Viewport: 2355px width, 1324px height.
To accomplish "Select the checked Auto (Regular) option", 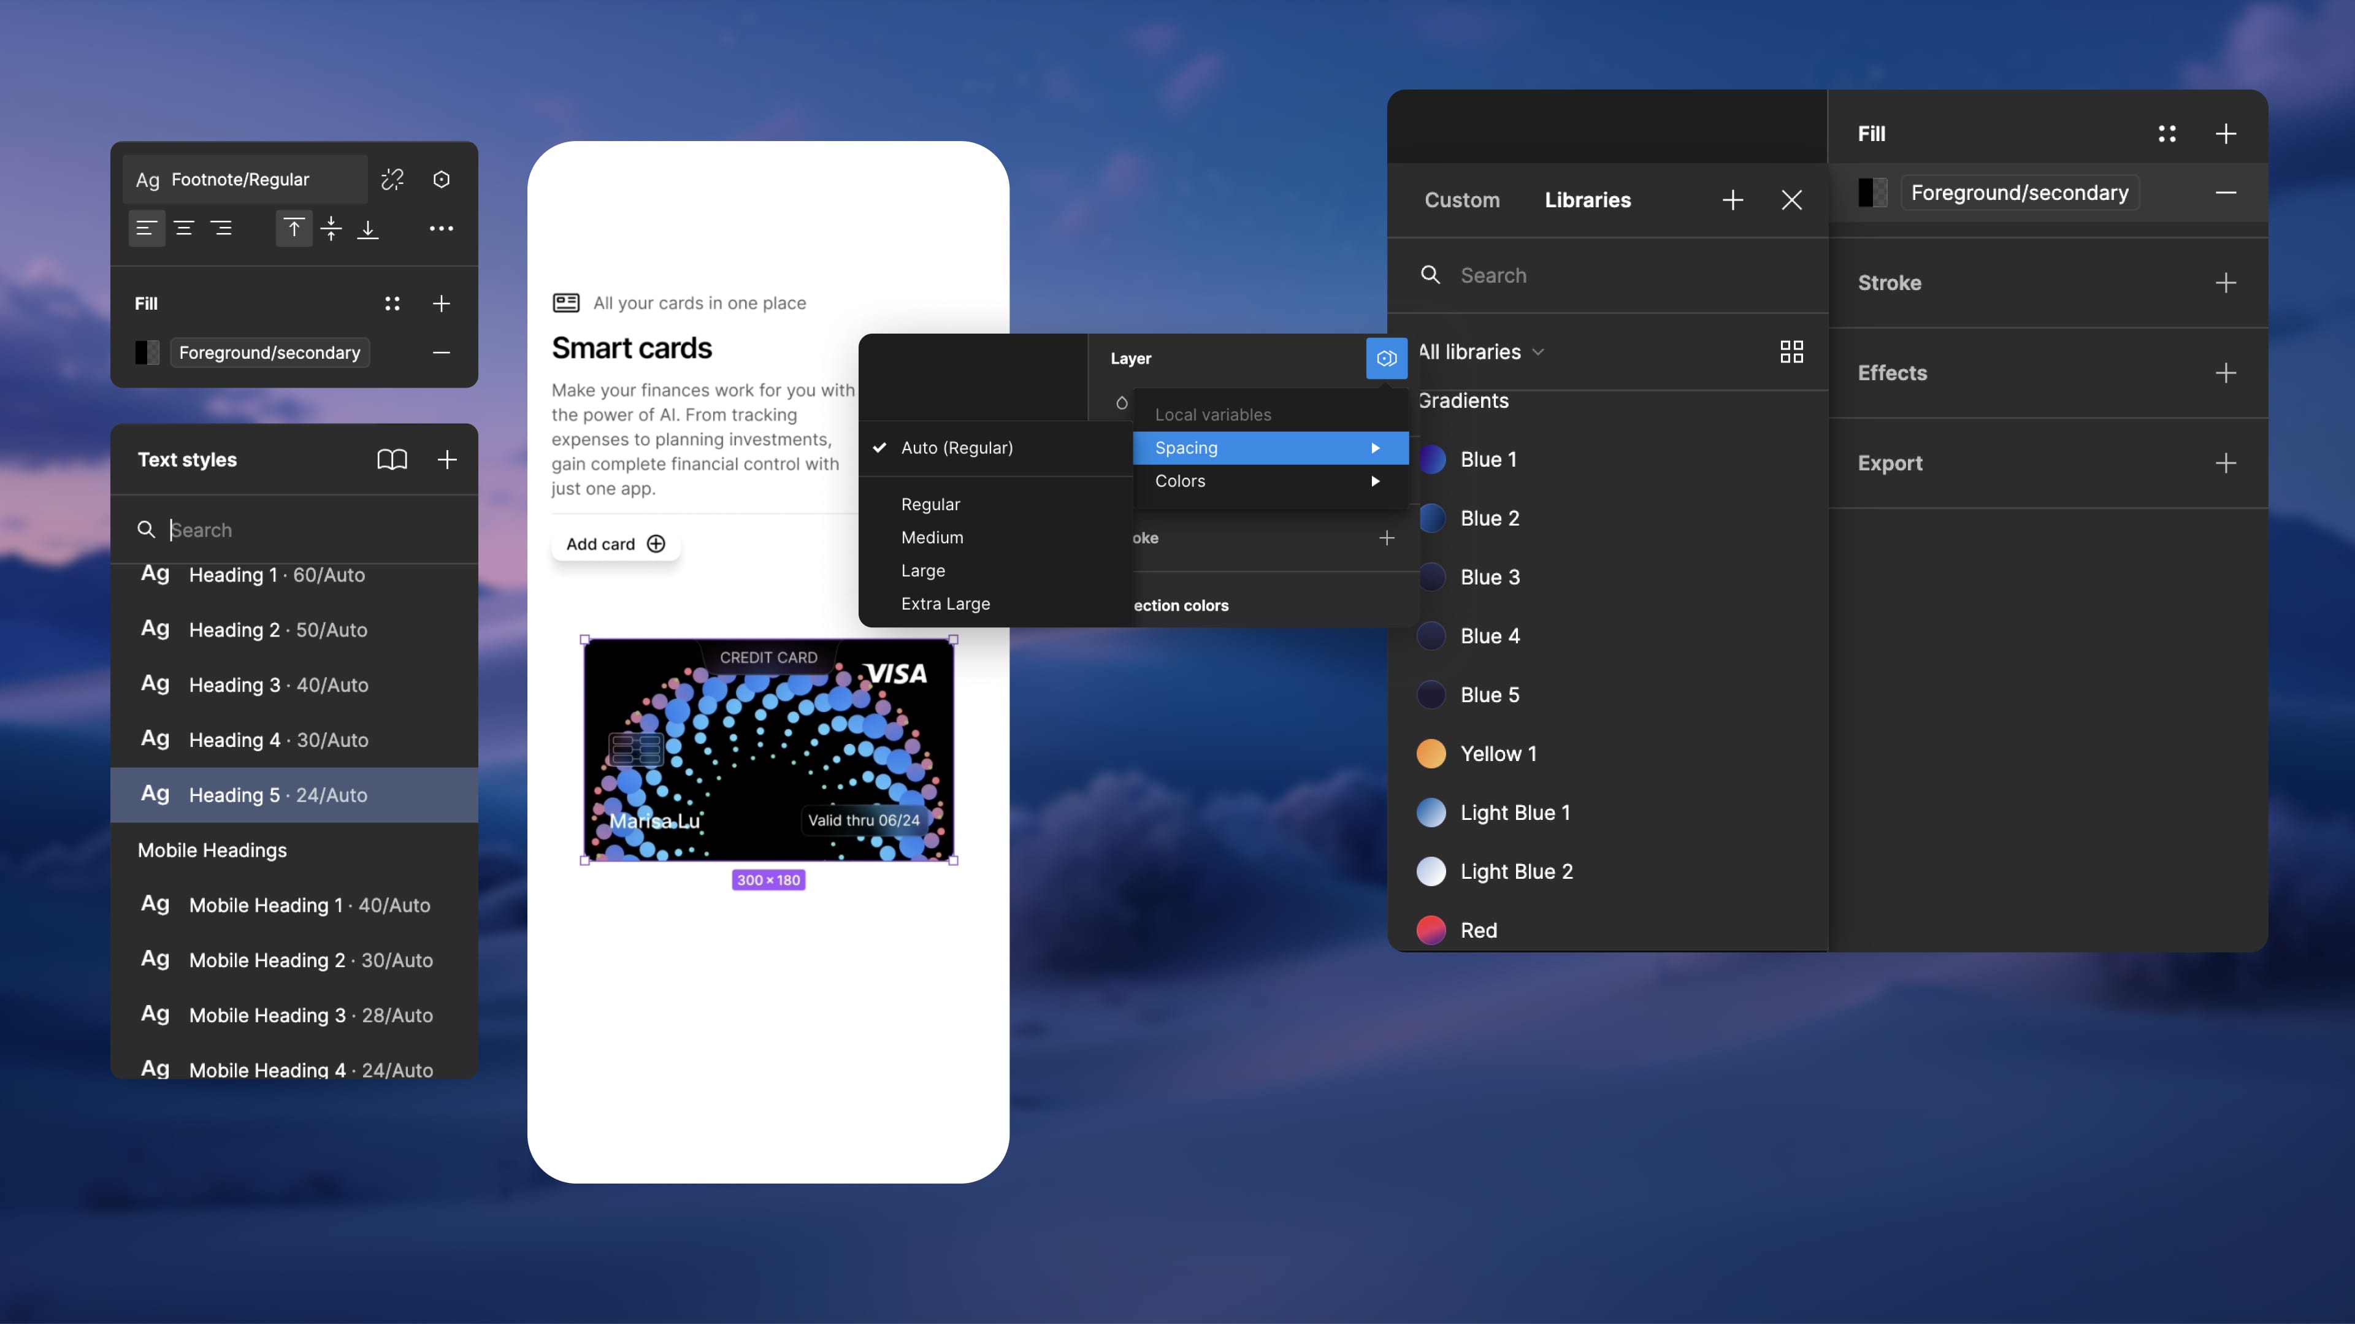I will pos(956,448).
